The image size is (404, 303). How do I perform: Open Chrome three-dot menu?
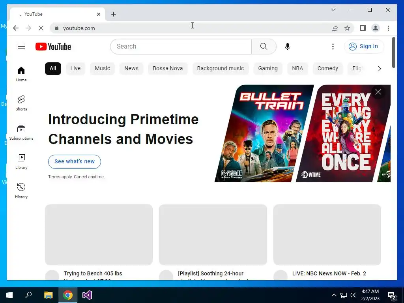tap(388, 28)
